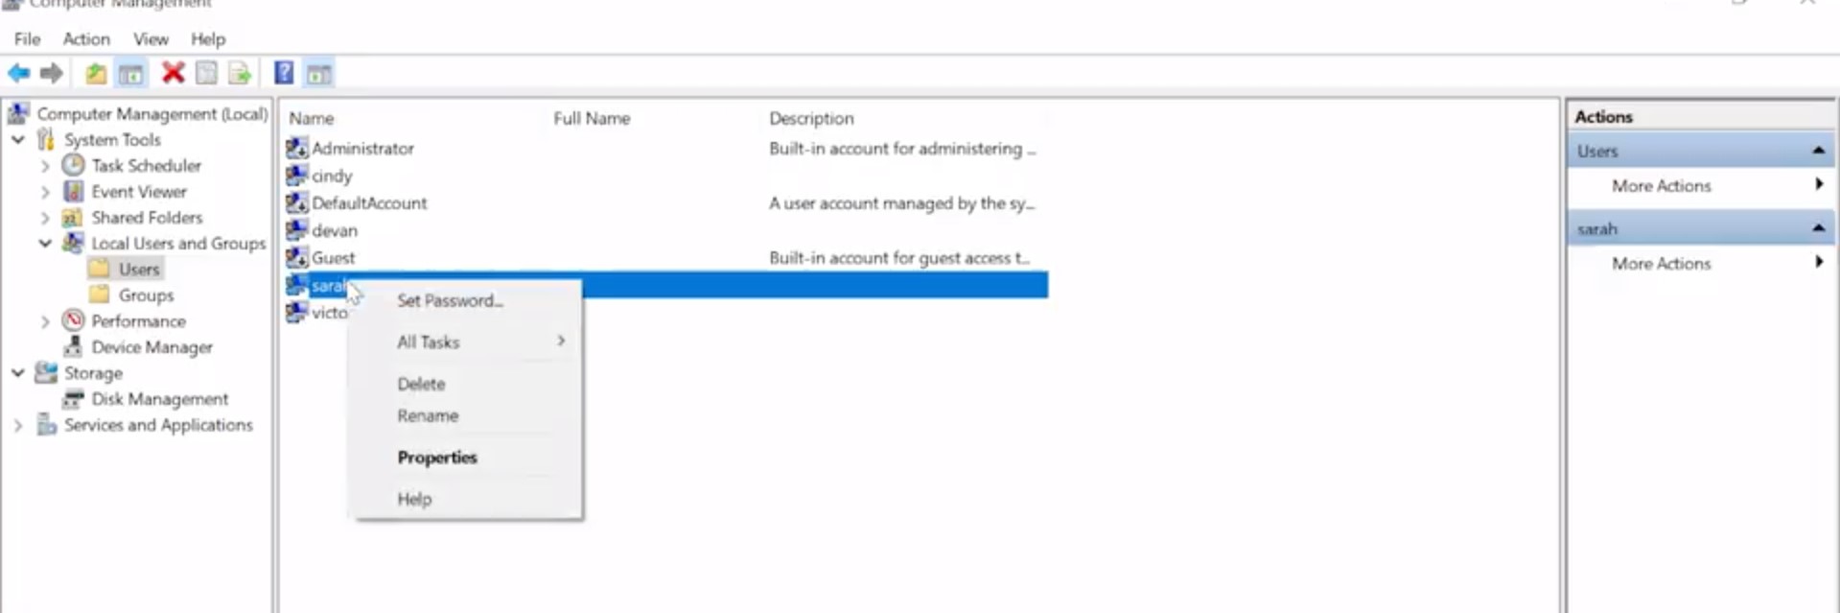This screenshot has width=1840, height=613.
Task: Sort by the Full Name column header
Action: (x=592, y=118)
